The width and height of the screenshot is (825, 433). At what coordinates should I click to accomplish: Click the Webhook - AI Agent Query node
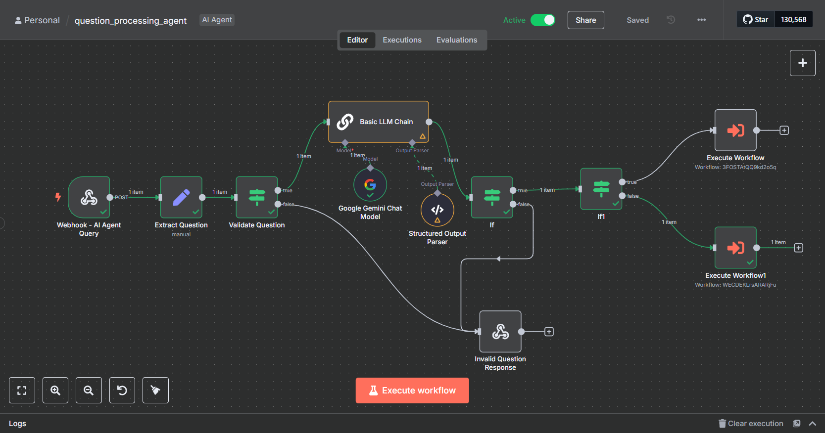click(89, 197)
